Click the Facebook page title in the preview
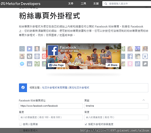This screenshot has width=151, height=133. click(68, 47)
